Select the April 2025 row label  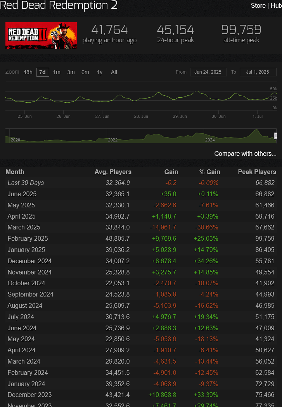(x=22, y=216)
